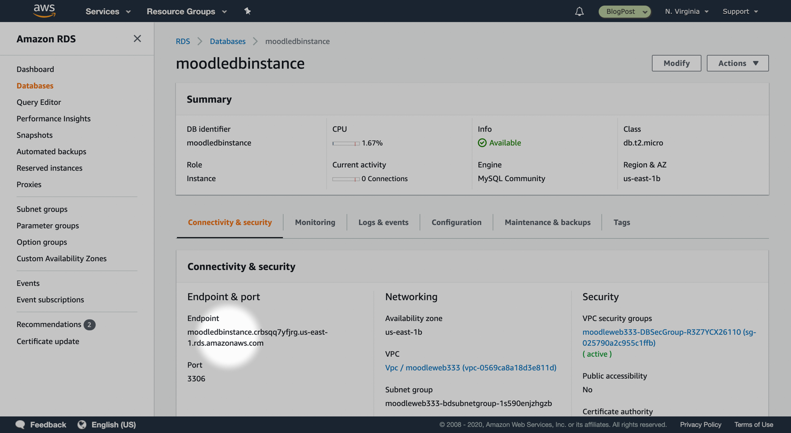791x433 pixels.
Task: Click the Modify button
Action: point(676,63)
